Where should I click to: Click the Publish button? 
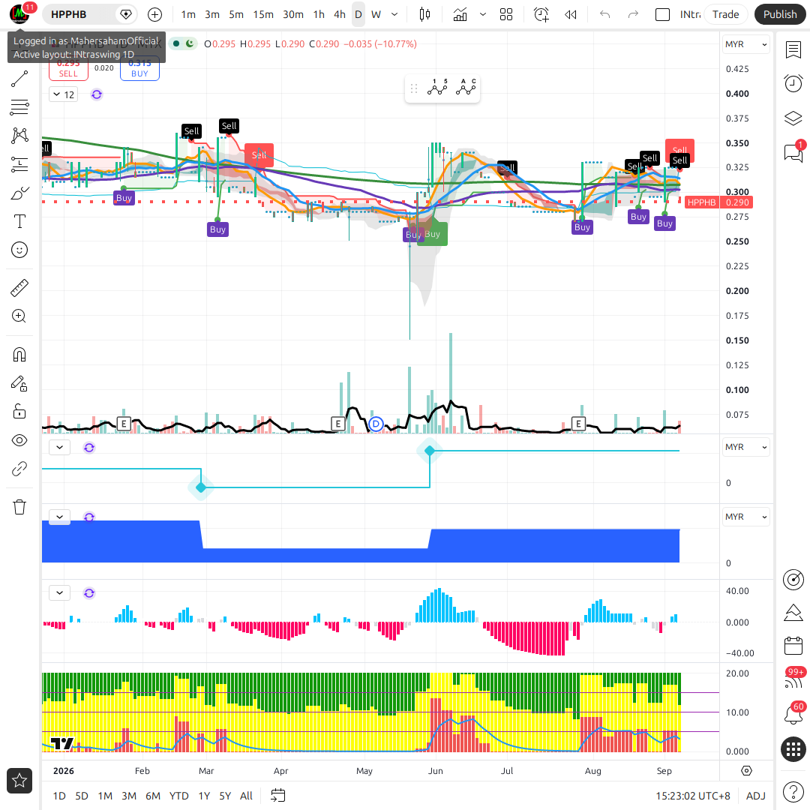coord(780,14)
